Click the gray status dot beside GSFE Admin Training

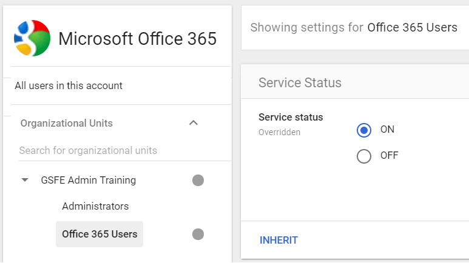(x=198, y=180)
